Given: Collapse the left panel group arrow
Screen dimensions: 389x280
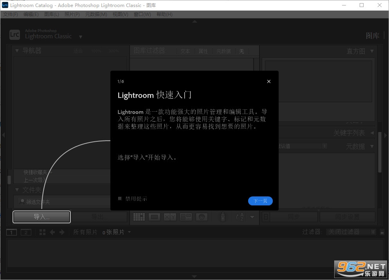Looking at the screenshot, I should [x=4, y=135].
